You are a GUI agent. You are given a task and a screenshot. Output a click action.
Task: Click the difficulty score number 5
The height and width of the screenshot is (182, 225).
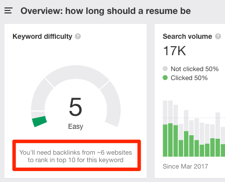75,107
